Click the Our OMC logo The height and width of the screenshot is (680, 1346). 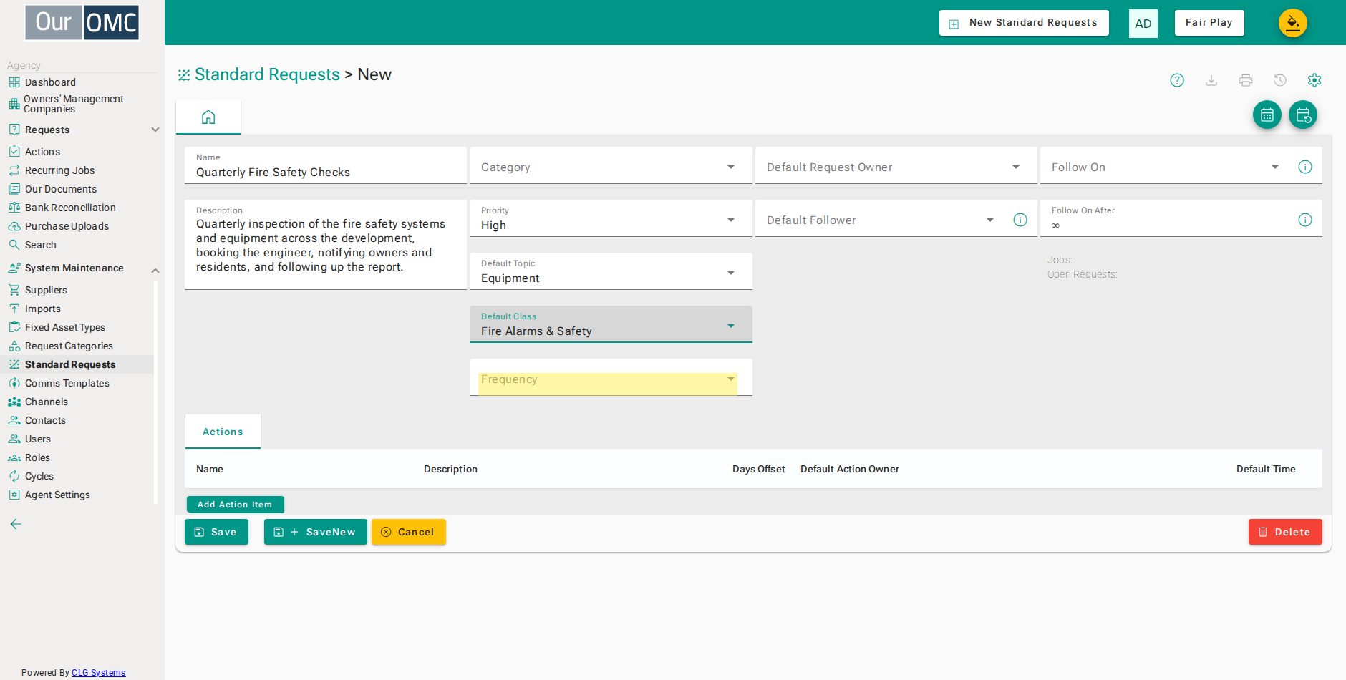click(82, 22)
